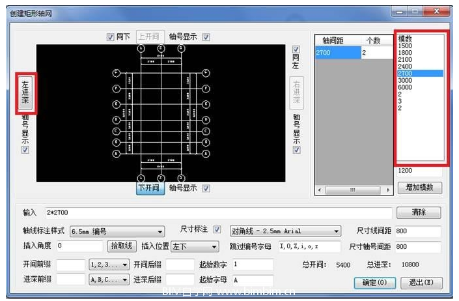The image size is (459, 301).
Task: Click the 进深前缀 input field
Action: tap(70, 279)
